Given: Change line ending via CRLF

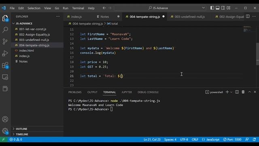Looking at the screenshot, I should (195, 140).
